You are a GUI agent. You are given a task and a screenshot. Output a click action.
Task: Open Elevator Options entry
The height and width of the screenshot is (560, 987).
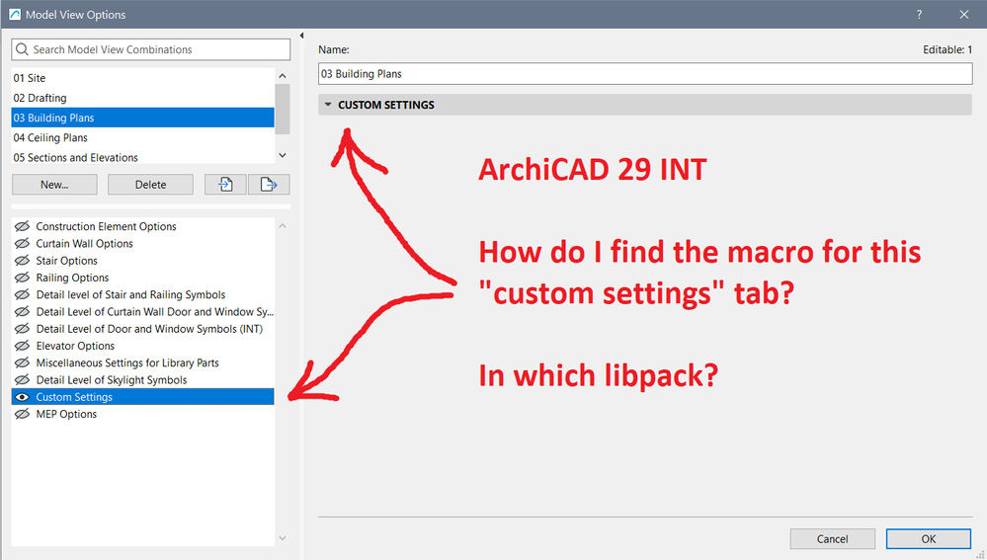click(75, 345)
